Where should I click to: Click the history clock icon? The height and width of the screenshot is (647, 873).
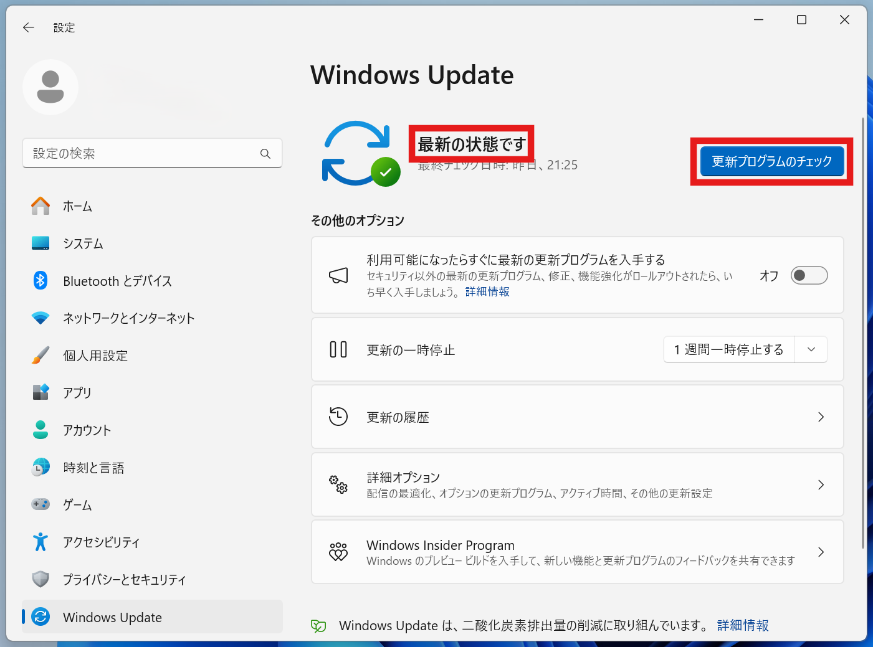[x=338, y=417]
